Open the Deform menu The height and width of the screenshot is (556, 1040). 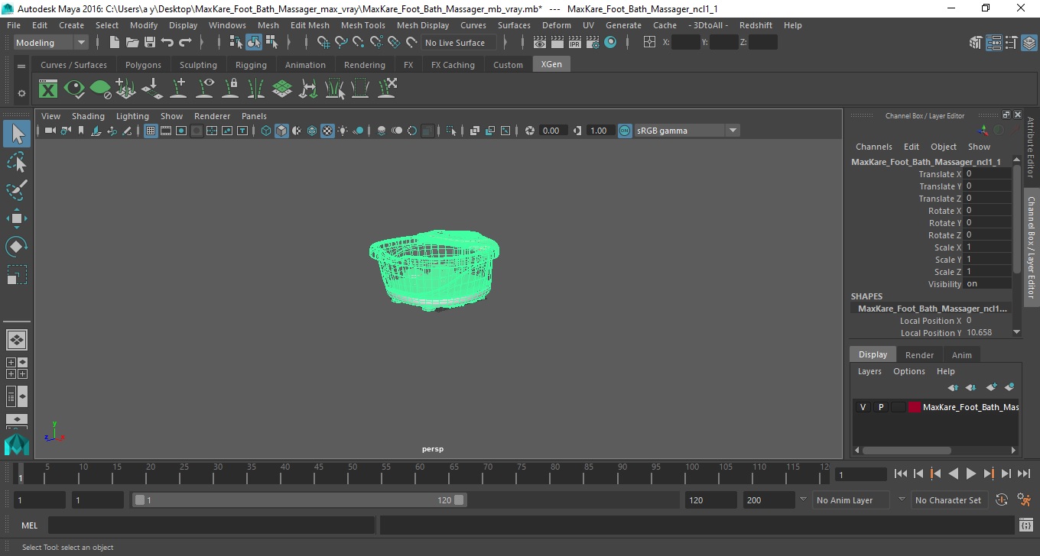[556, 25]
